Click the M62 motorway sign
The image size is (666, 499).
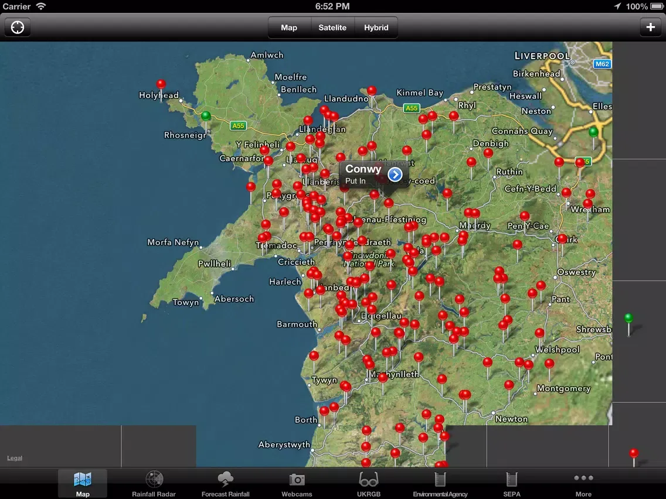point(602,64)
